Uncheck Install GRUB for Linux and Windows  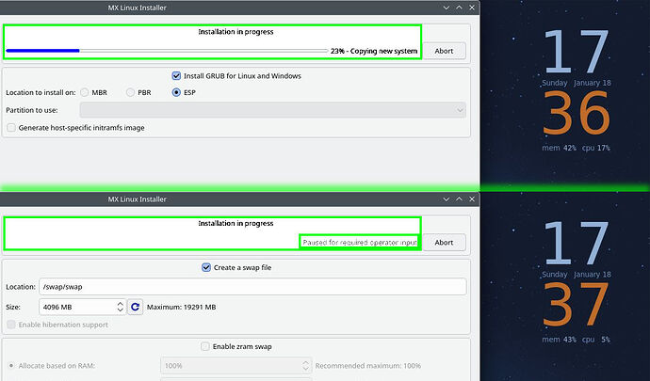[176, 76]
